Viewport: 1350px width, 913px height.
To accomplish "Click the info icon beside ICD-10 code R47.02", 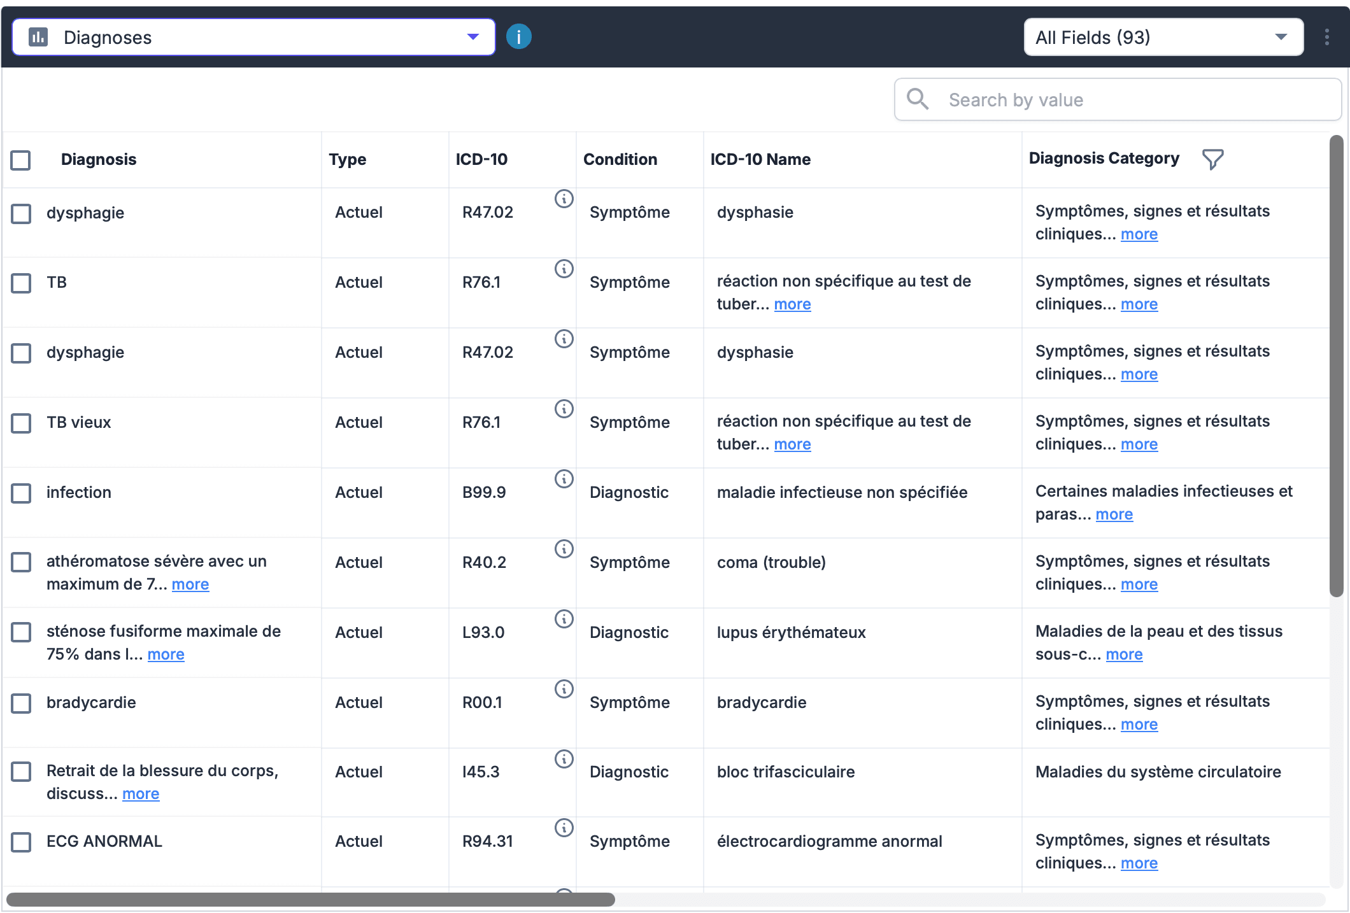I will pyautogui.click(x=563, y=199).
